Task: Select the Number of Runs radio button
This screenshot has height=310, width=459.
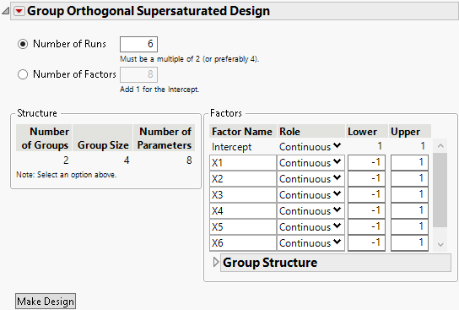Action: (x=23, y=44)
